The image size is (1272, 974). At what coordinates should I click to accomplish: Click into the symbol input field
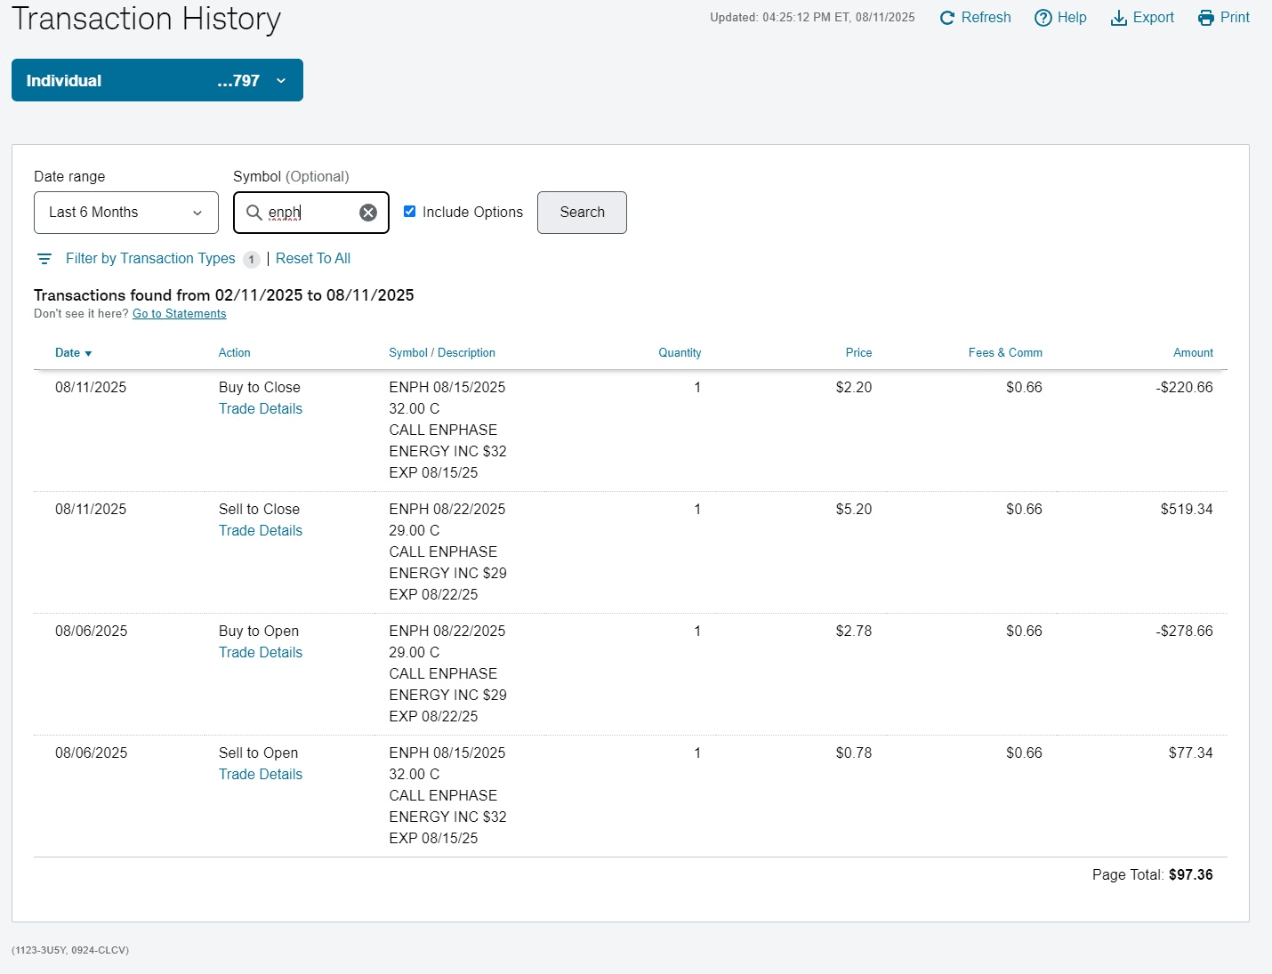point(311,213)
